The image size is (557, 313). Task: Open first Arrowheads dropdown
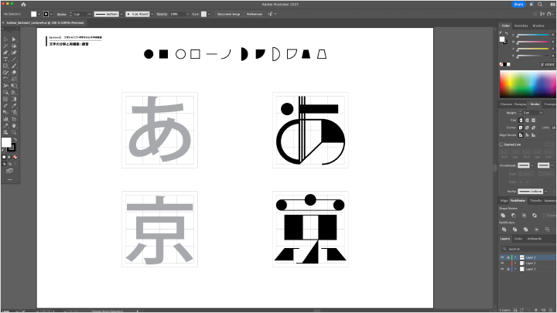tap(532, 165)
